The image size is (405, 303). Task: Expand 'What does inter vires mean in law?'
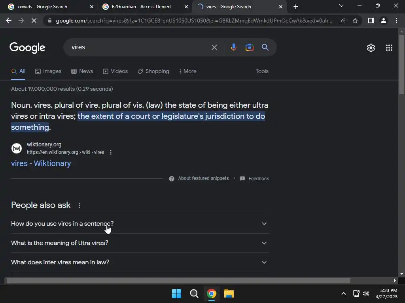140,262
